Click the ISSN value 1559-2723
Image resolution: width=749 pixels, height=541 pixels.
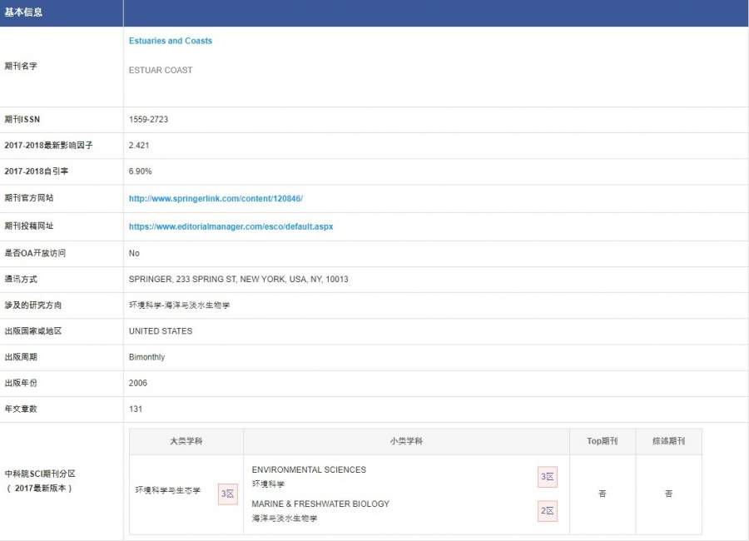148,120
